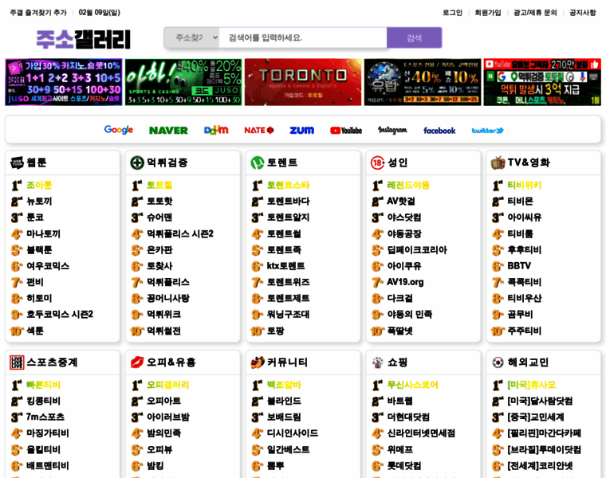Click 주갤 즐겨찾기 추가 link
Viewport: 606px width, 478px height.
38,13
